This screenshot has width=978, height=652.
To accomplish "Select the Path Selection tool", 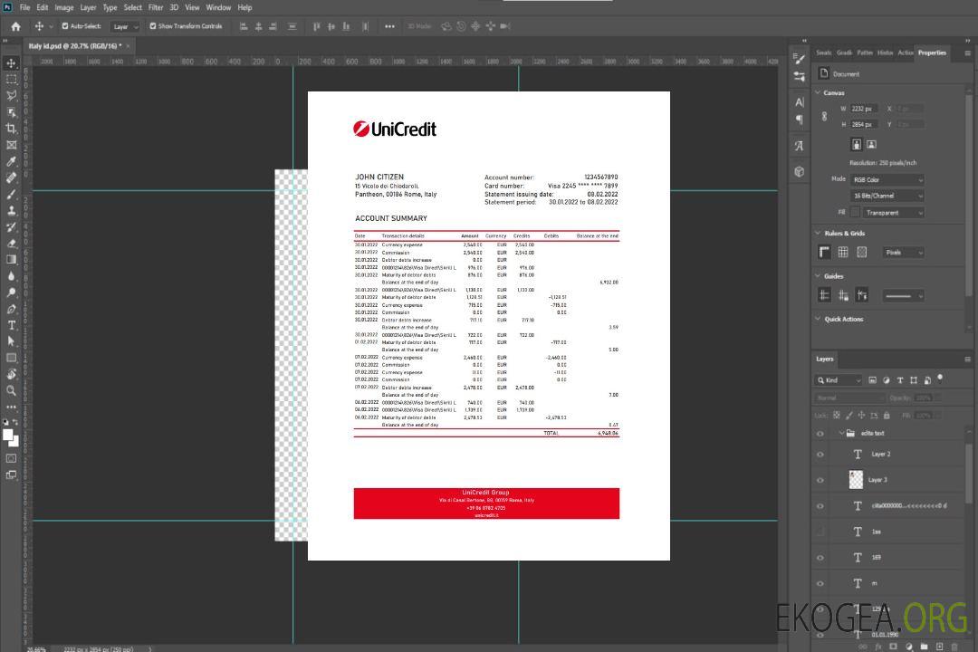I will [x=11, y=341].
